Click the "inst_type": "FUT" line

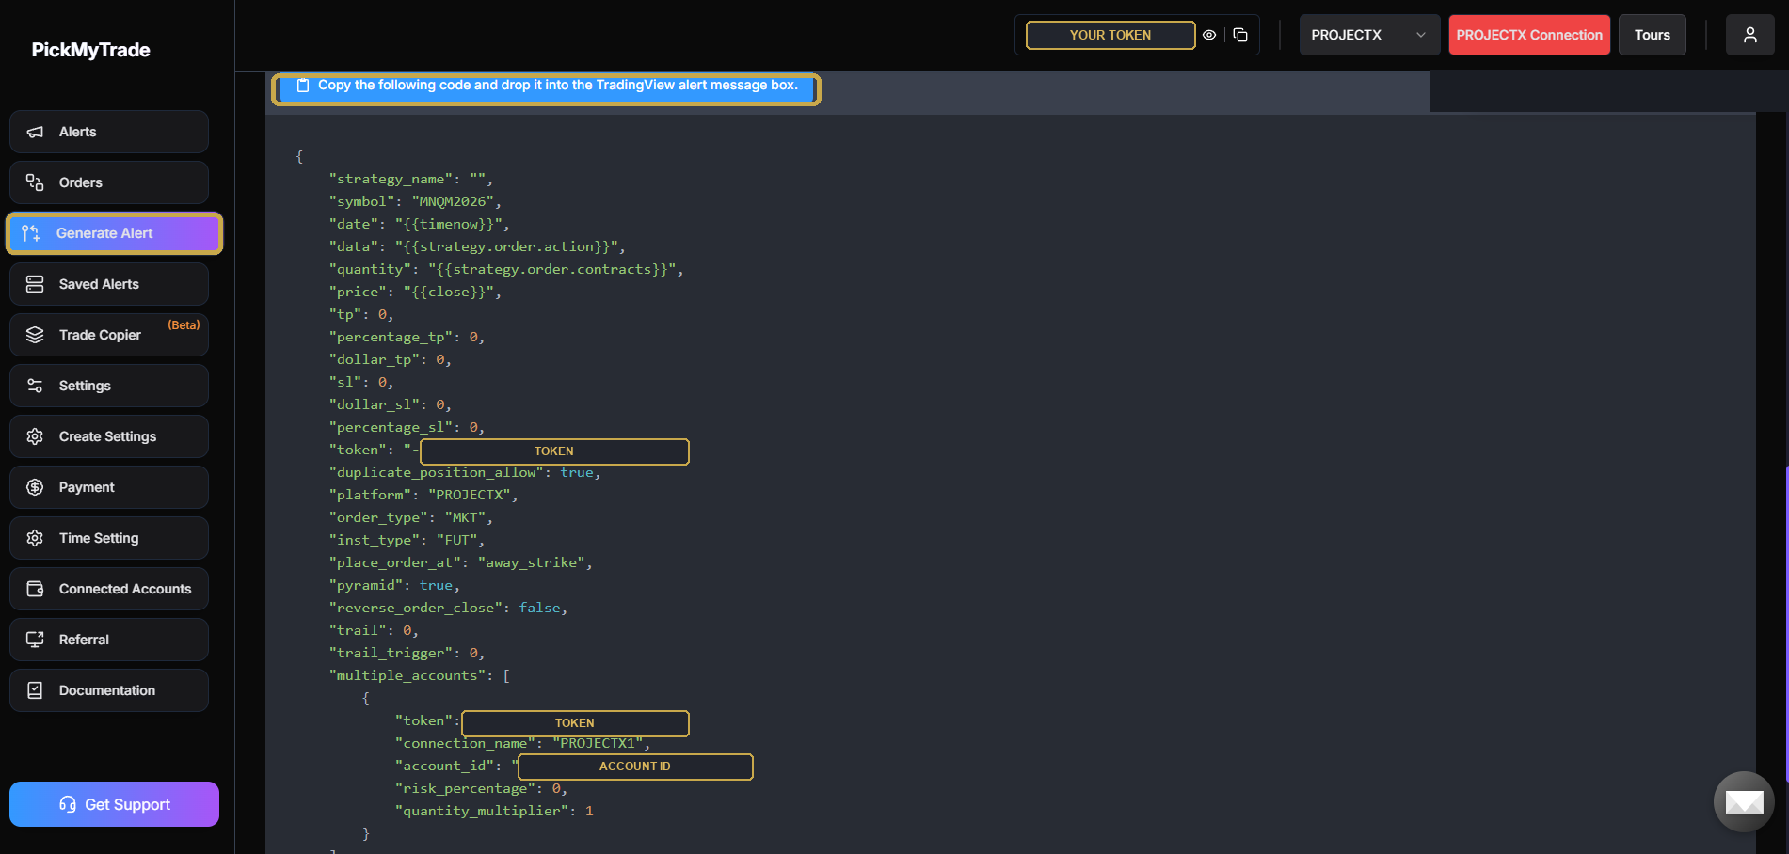coord(407,540)
